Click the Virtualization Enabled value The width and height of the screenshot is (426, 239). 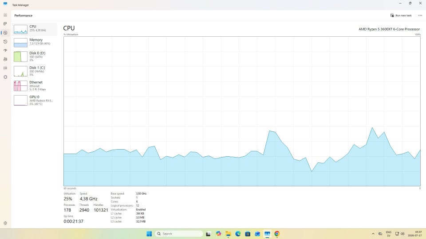pos(141,210)
